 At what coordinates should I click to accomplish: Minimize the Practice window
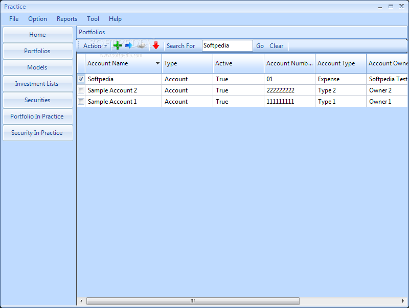(380, 7)
